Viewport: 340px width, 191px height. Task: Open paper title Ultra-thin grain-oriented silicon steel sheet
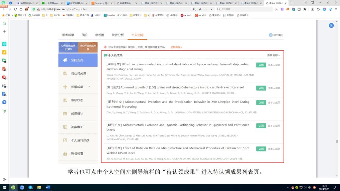178,67
